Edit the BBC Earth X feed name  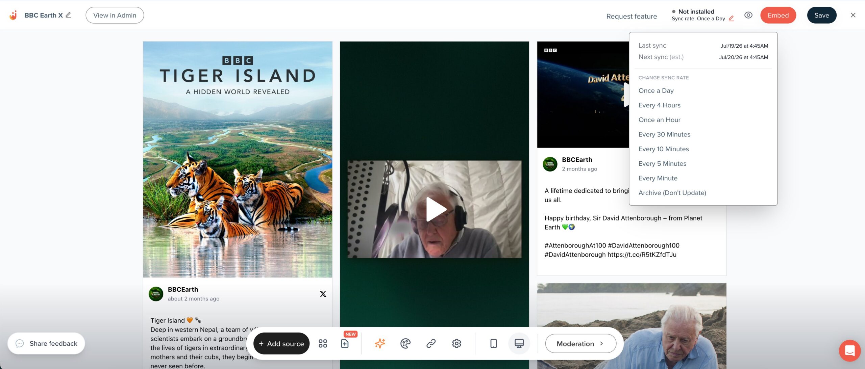69,15
